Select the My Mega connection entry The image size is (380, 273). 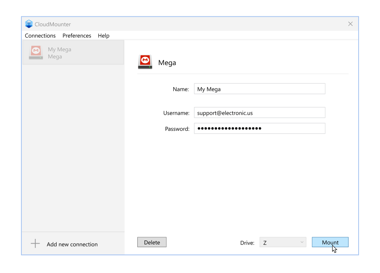(x=73, y=53)
